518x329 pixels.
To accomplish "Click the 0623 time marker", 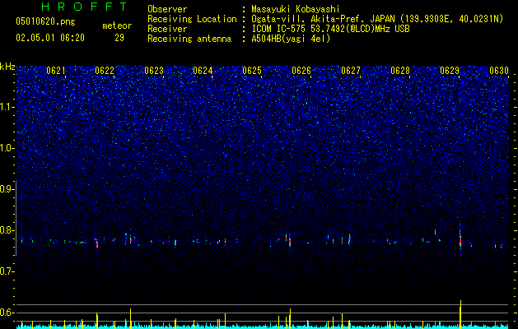I will tap(154, 71).
